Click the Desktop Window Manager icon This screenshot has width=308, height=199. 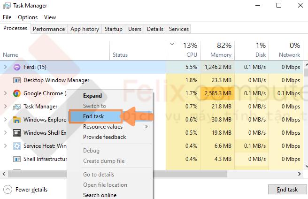pyautogui.click(x=16, y=80)
